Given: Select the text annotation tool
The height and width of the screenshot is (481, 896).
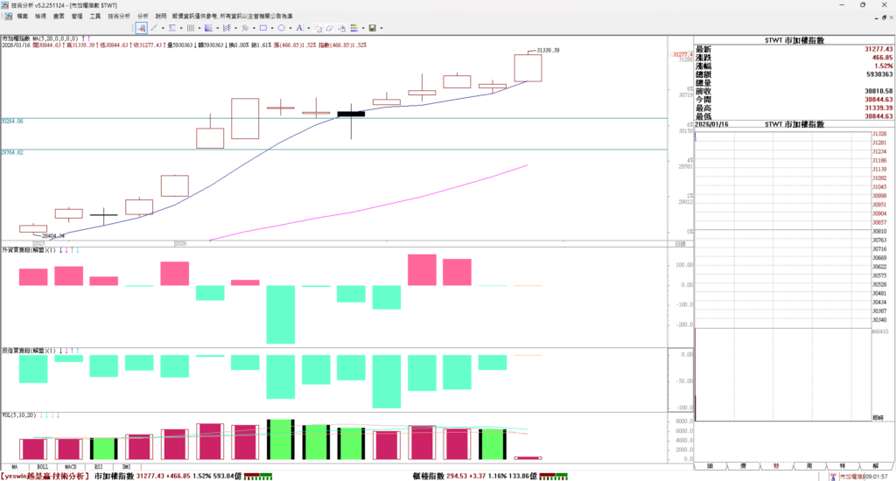Looking at the screenshot, I should (x=299, y=28).
